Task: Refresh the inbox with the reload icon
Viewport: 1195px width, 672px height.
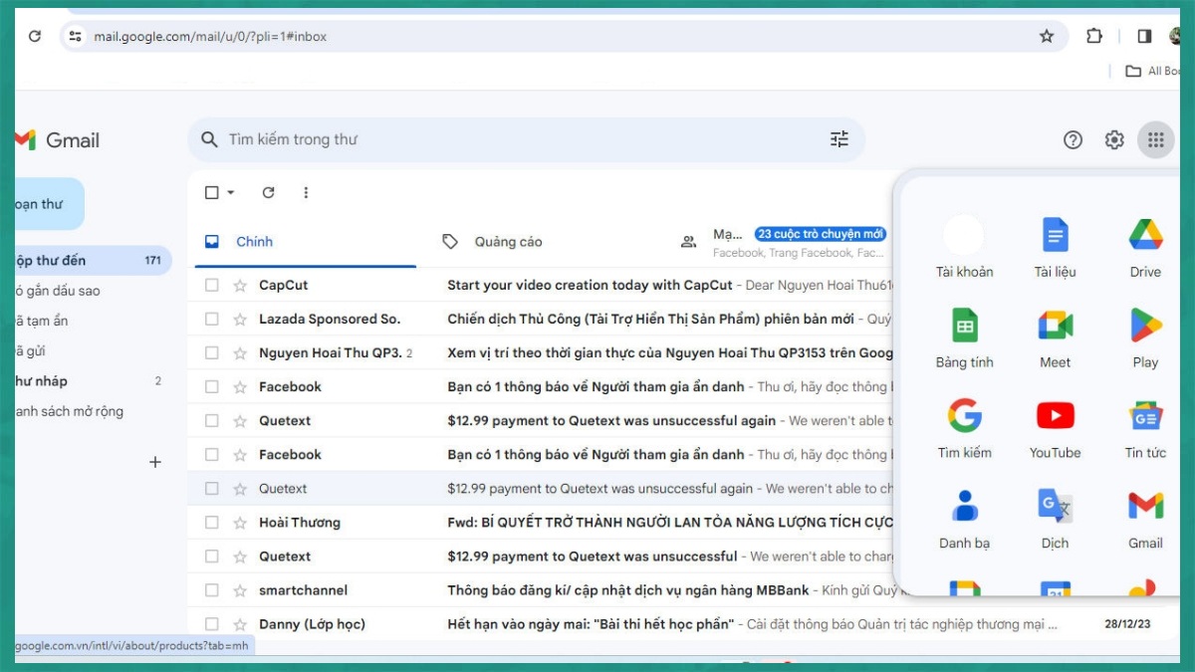Action: coord(268,192)
